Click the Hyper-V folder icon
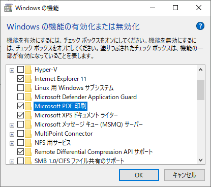This screenshot has height=187, width=211. pyautogui.click(x=28, y=70)
